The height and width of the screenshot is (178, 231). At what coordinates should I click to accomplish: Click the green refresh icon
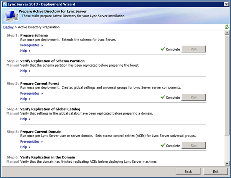[227, 28]
